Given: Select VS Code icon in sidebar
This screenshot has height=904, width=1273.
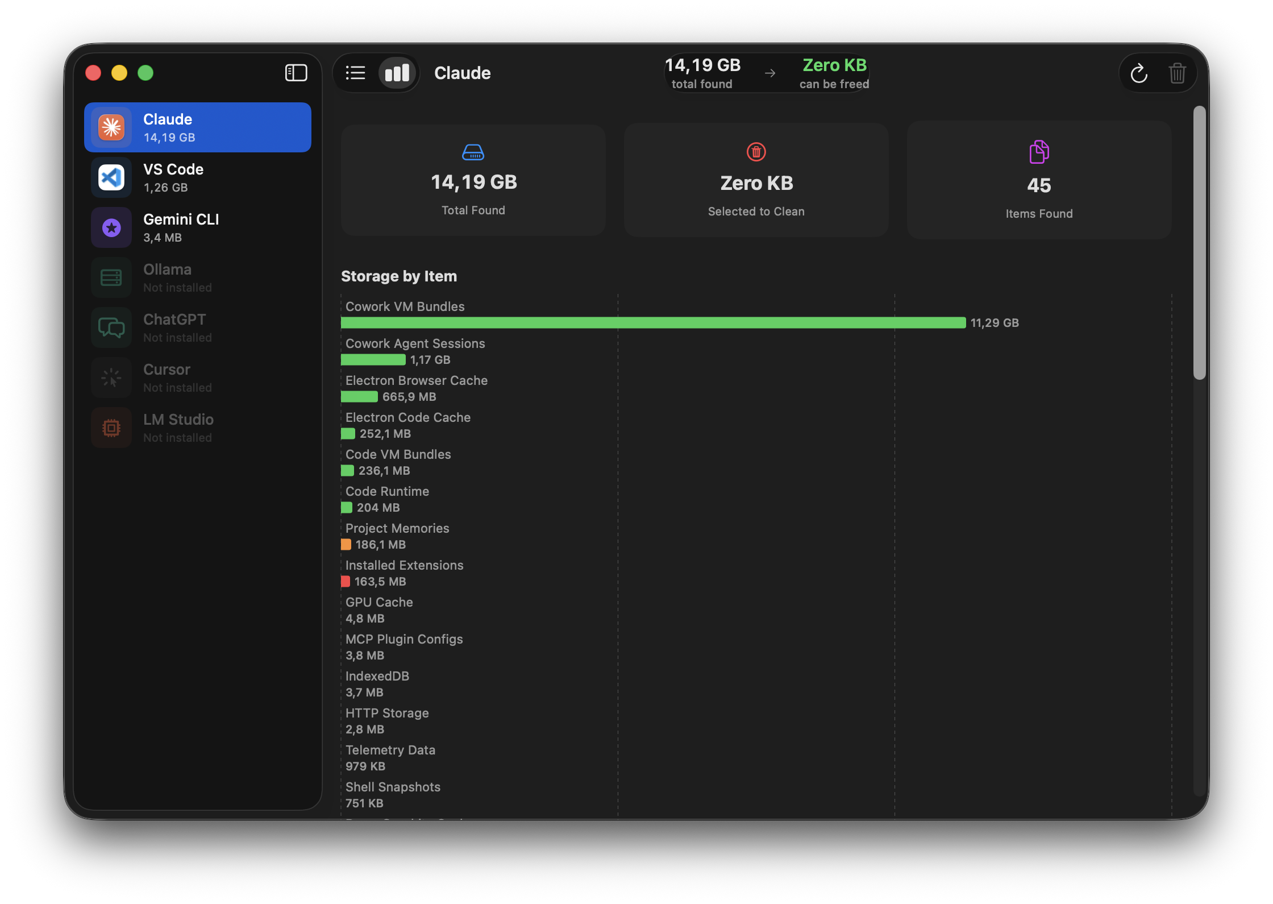Looking at the screenshot, I should [x=111, y=177].
